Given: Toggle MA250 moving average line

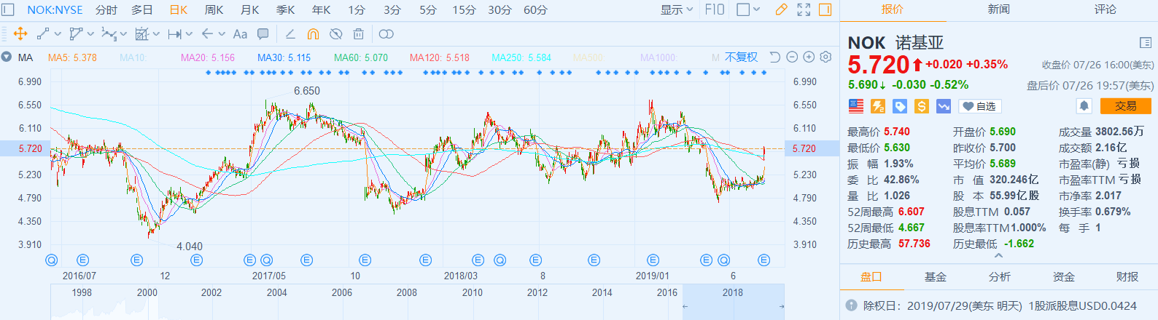Looking at the screenshot, I should [x=521, y=57].
